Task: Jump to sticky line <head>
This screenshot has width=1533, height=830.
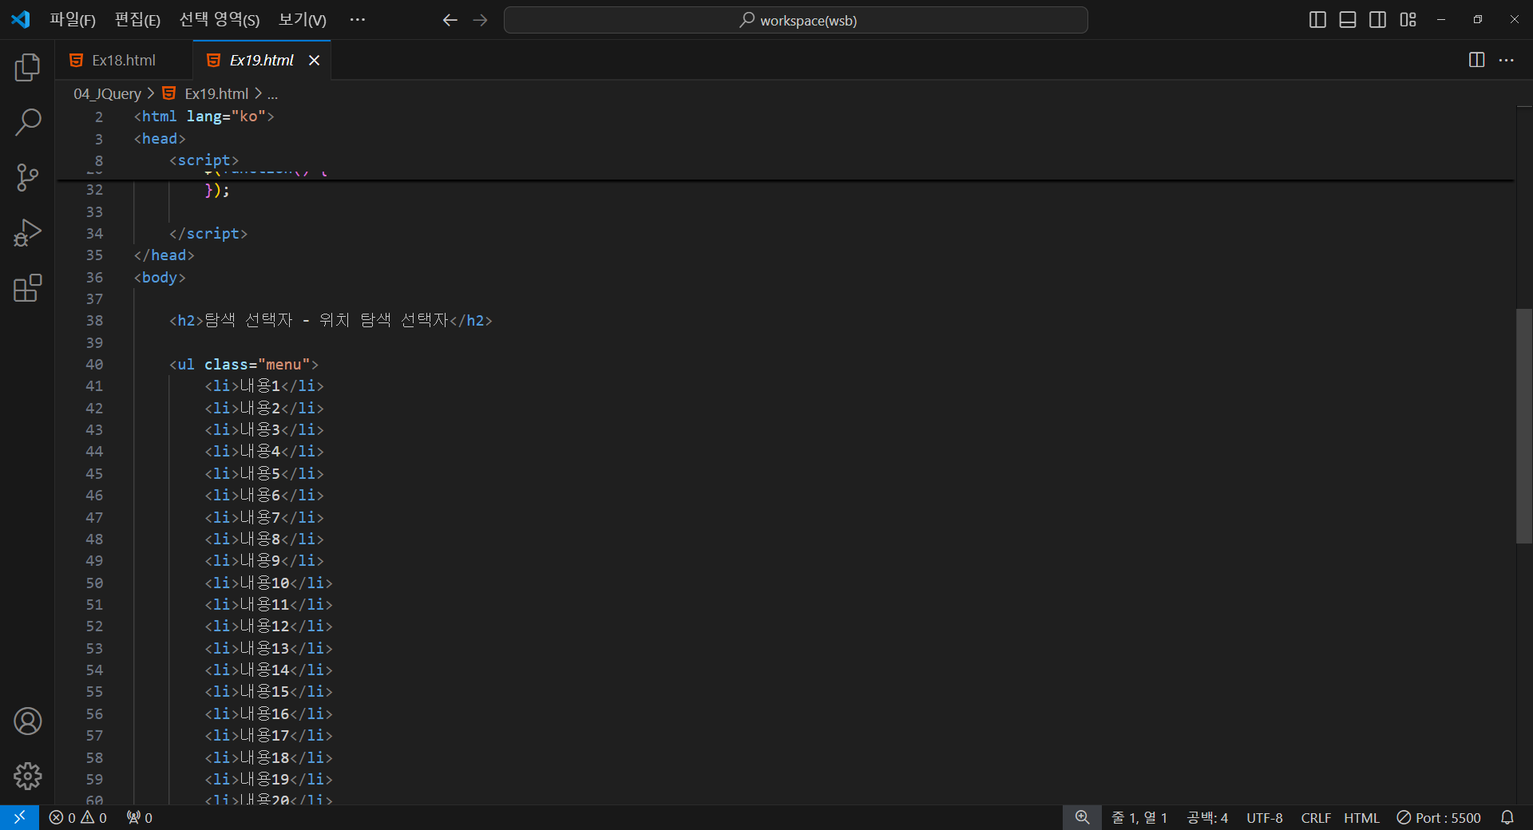Action: click(x=160, y=139)
